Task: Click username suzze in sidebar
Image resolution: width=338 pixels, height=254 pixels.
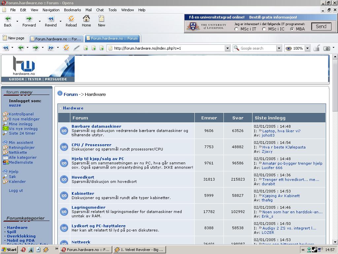Action: coord(15,105)
